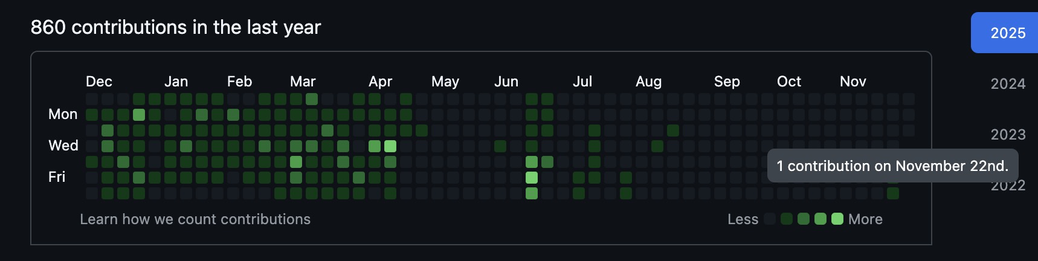Click the Aug month label

649,82
